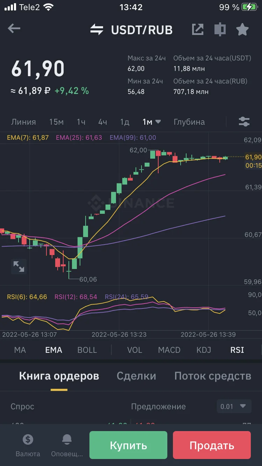The height and width of the screenshot is (466, 262).
Task: Tap Макс за 24ч value 62,00
Action: point(136,69)
